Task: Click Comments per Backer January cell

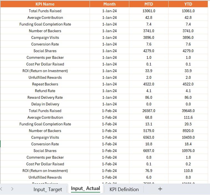Action: [x=45, y=57]
